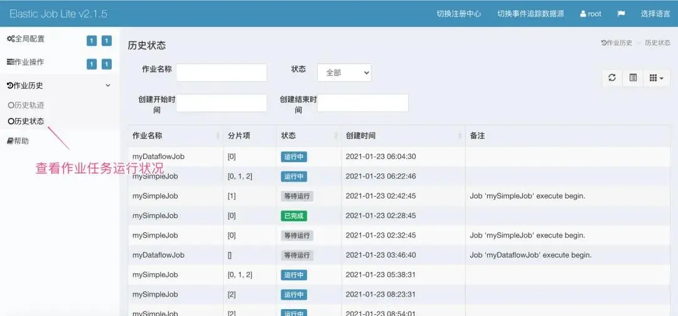Open 切换事件追踪数据源 in header

(530, 13)
